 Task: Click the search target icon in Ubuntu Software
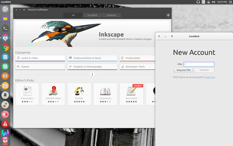coord(168,15)
